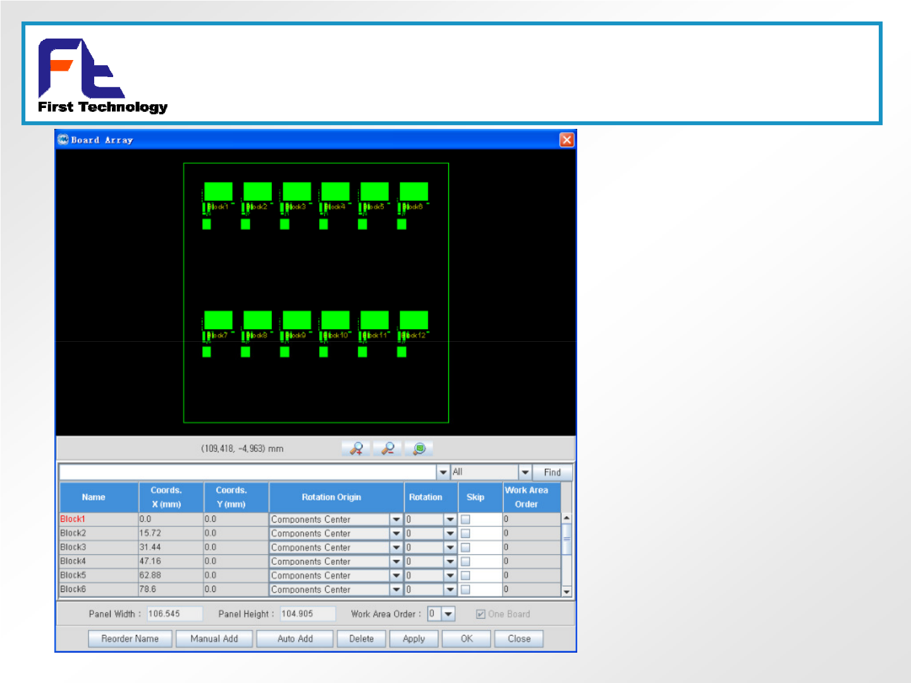This screenshot has height=683, width=911.
Task: Toggle Skip checkbox for Block3 row
Action: tap(465, 547)
